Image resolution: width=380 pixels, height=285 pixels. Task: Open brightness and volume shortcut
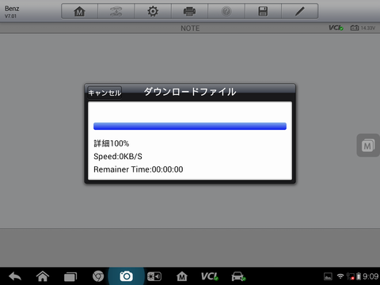(x=154, y=276)
